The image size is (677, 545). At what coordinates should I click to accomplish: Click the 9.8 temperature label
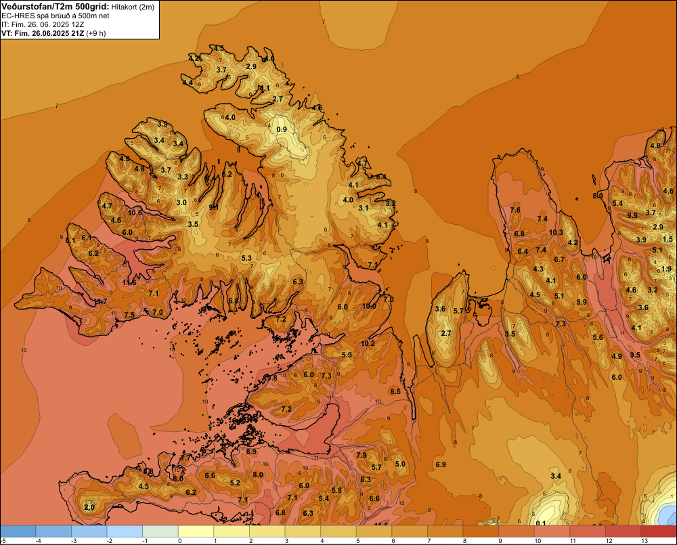point(272,378)
